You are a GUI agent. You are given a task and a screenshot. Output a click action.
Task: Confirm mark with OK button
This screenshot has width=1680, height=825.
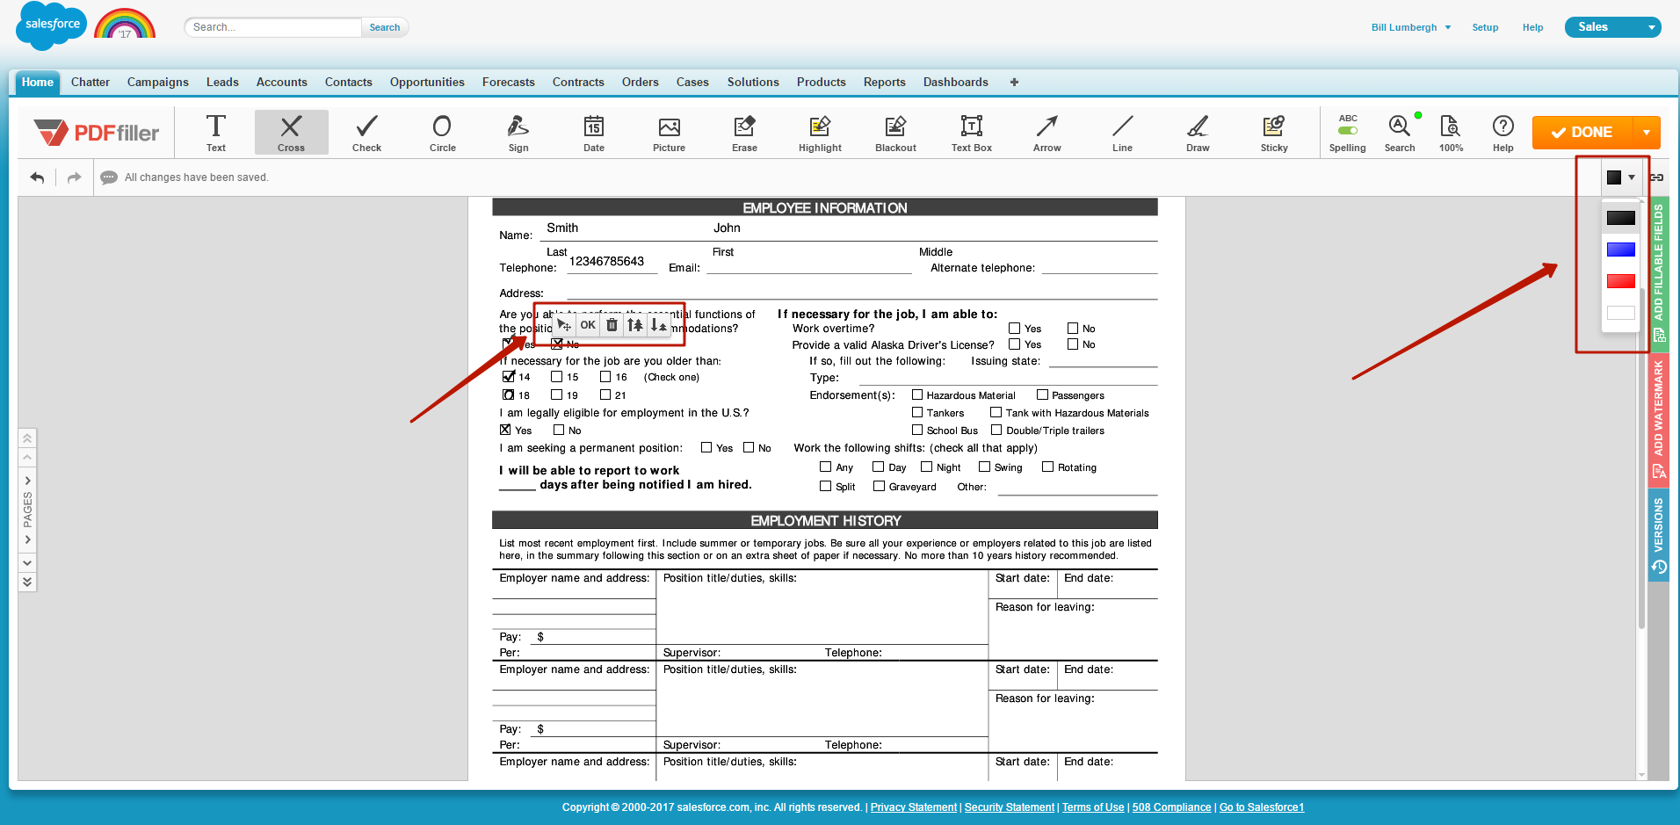coord(588,325)
